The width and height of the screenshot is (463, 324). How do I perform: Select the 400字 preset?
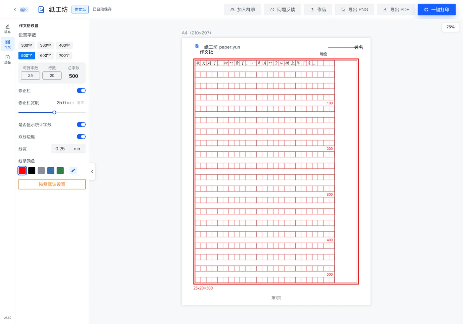[x=64, y=45]
